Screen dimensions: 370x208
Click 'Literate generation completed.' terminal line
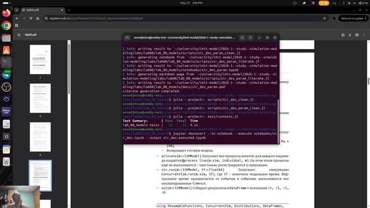pos(151,91)
